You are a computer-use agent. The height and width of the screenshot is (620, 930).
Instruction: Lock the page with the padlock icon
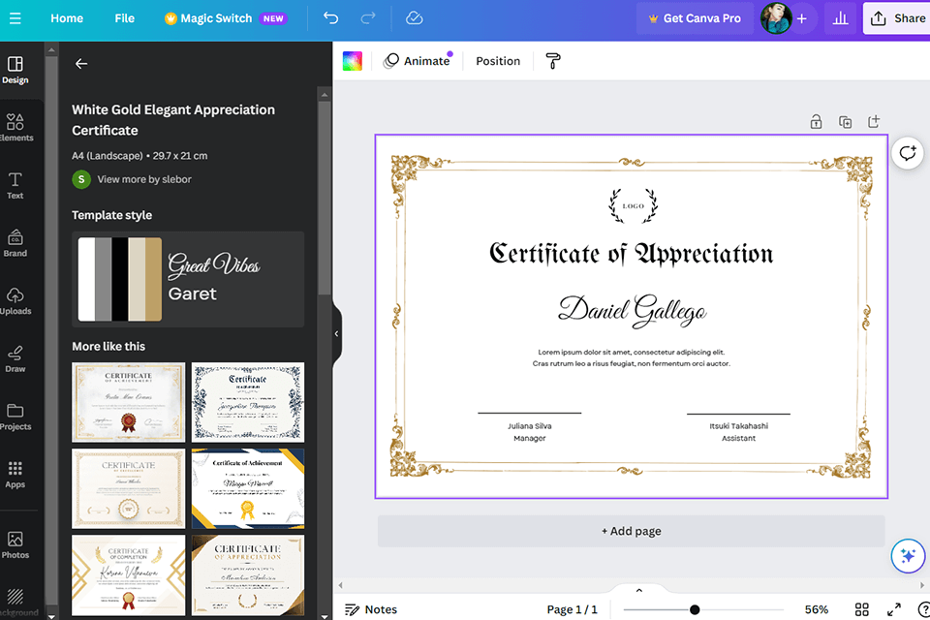[x=816, y=122]
